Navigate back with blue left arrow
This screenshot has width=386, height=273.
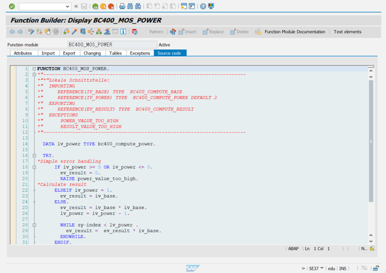tap(12, 32)
